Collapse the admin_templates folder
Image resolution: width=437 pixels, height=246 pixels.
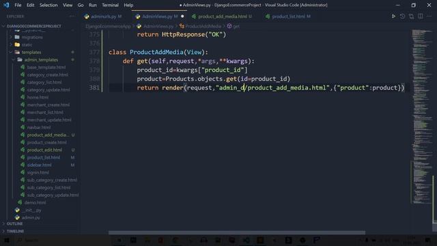point(14,59)
